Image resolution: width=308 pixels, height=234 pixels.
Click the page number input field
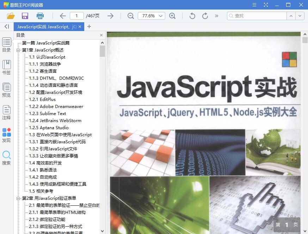(x=76, y=16)
